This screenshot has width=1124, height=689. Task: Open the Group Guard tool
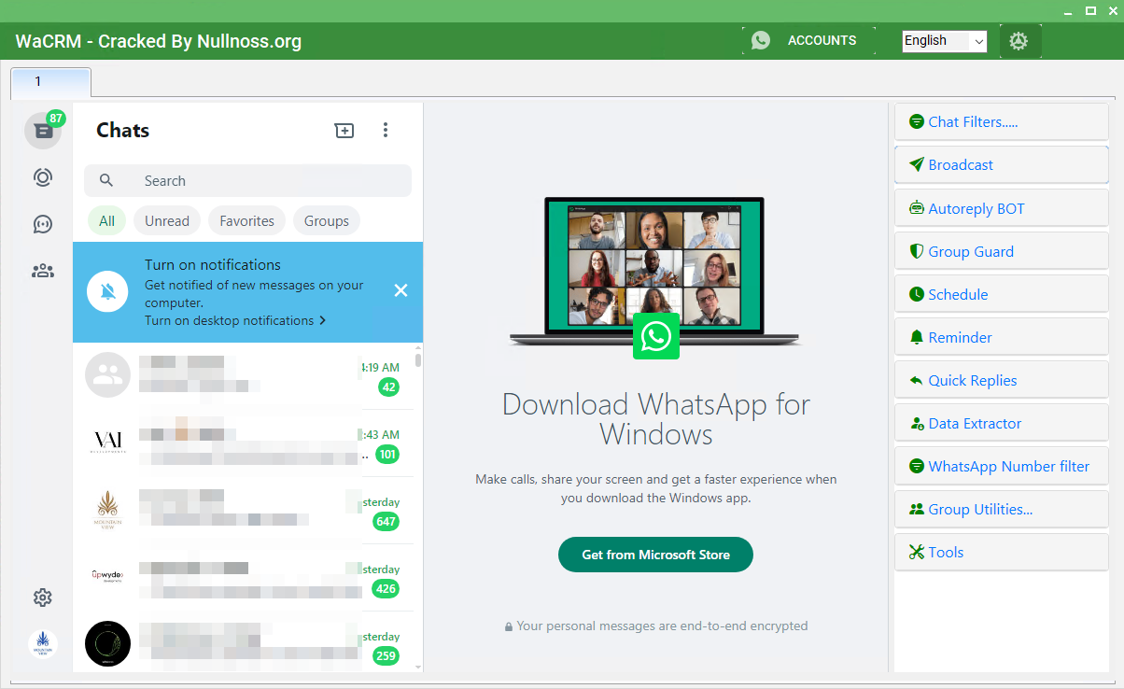tap(1002, 251)
